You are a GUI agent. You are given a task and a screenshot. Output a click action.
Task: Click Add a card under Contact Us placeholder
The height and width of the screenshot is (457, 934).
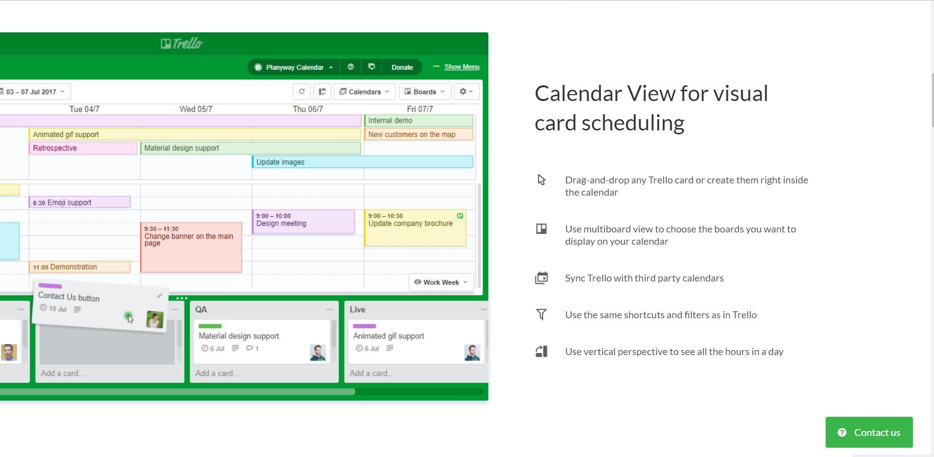(63, 373)
